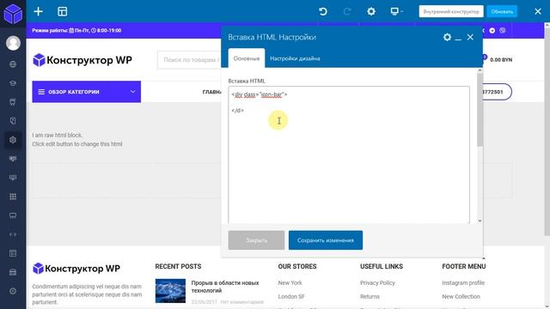Click the raw html block placeholder text

click(x=77, y=139)
